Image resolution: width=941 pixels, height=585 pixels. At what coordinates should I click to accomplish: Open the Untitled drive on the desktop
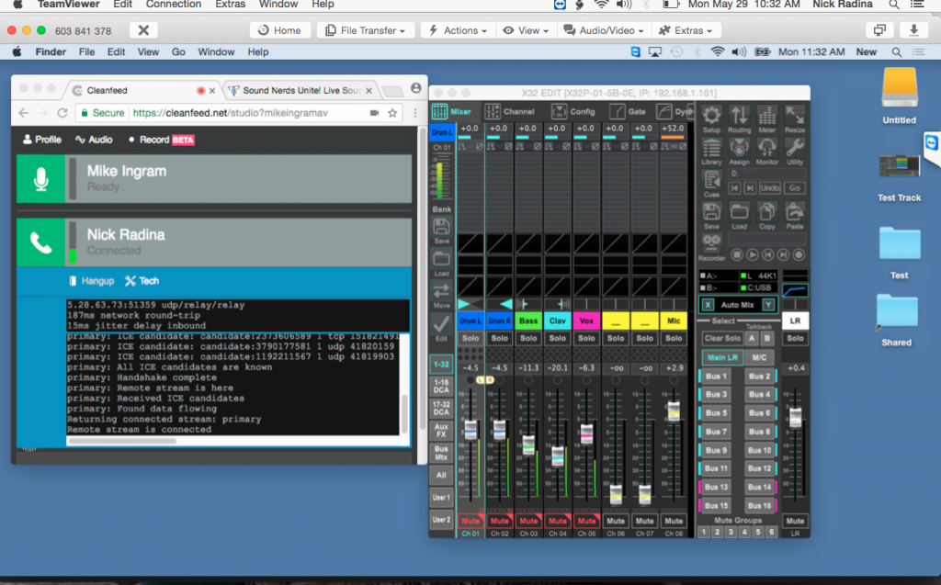[899, 96]
